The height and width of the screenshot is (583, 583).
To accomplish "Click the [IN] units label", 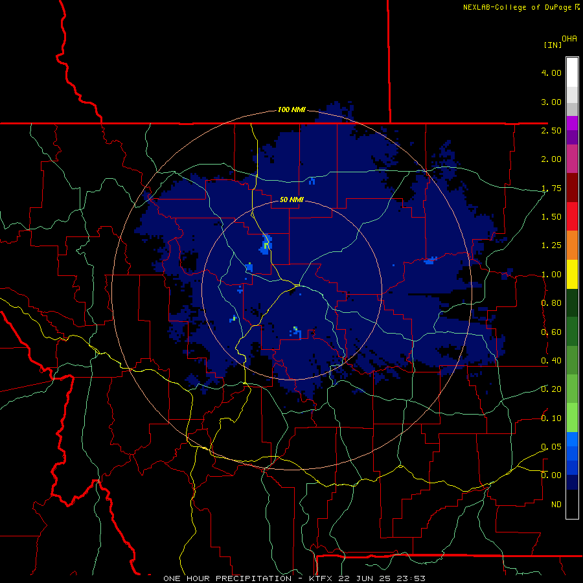I will tap(553, 45).
